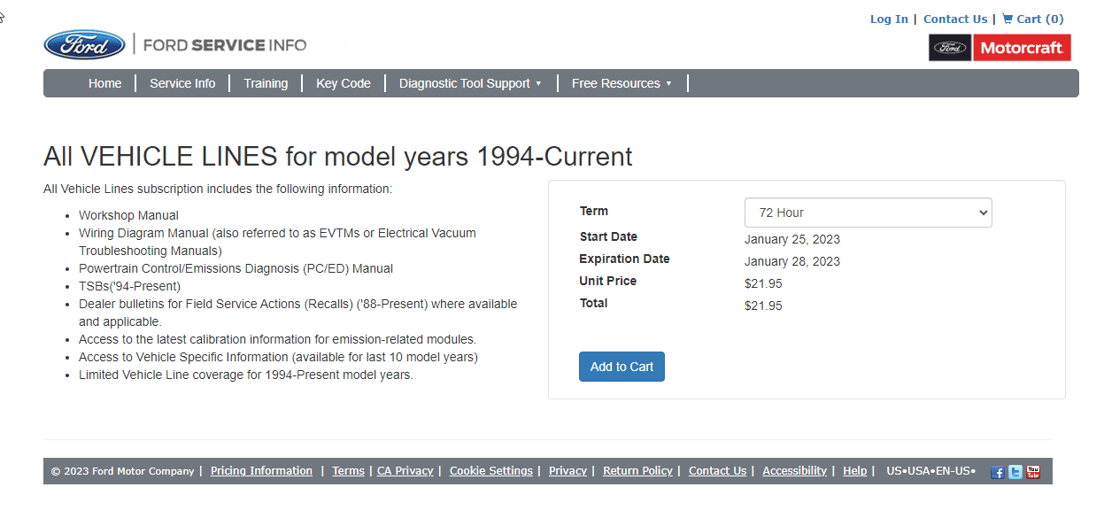Click the start date January 25, 2023

pos(792,239)
